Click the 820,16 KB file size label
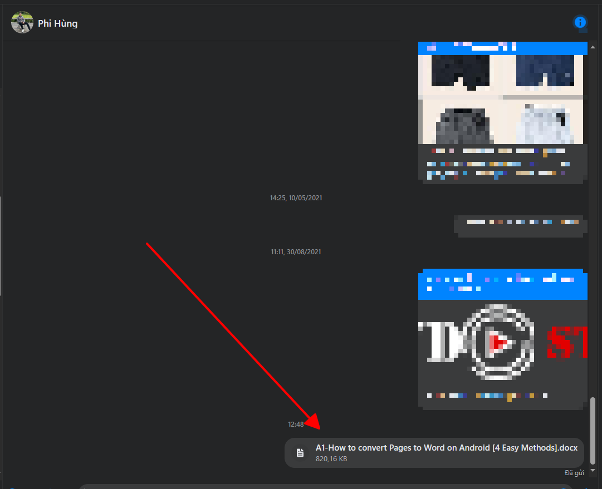Viewport: 602px width, 489px height. (331, 459)
